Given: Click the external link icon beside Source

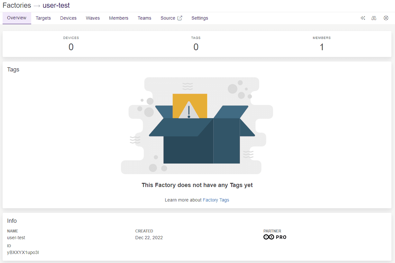Looking at the screenshot, I should pyautogui.click(x=180, y=18).
